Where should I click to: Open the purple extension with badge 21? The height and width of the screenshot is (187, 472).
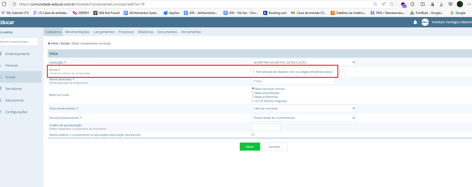click(403, 4)
